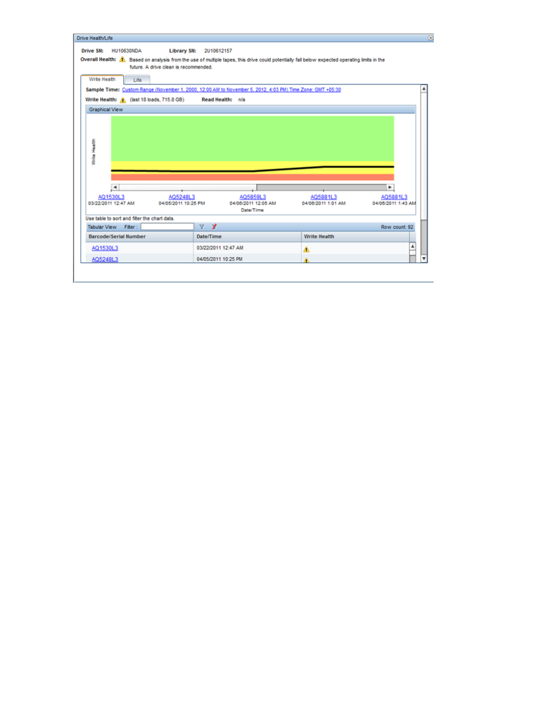Click the Read Health n/a value
Viewport: 544px width, 724px height.
pyautogui.click(x=242, y=100)
